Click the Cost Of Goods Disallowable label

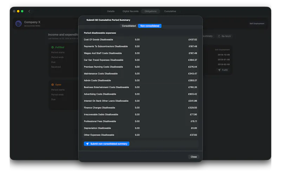pos(98,40)
